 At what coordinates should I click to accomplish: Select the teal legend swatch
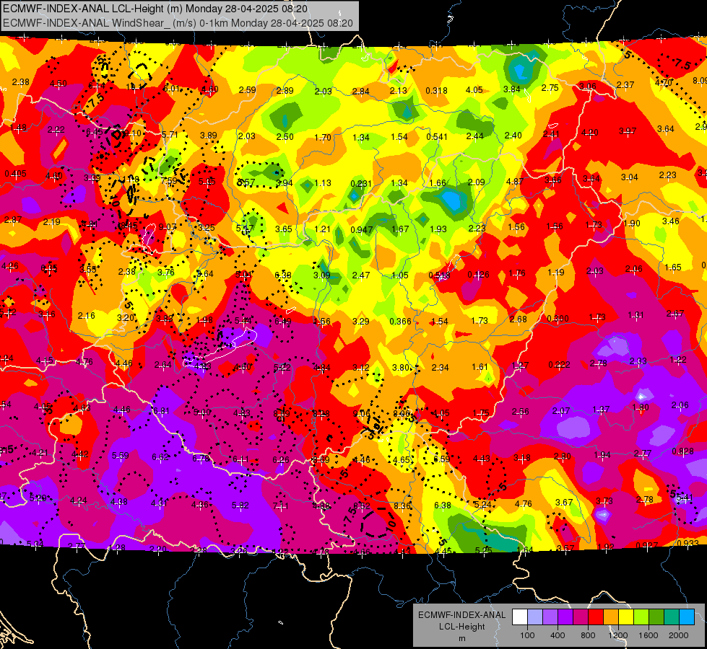tap(672, 617)
